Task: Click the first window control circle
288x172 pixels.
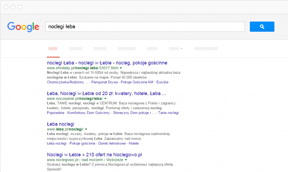Action: 6,7
